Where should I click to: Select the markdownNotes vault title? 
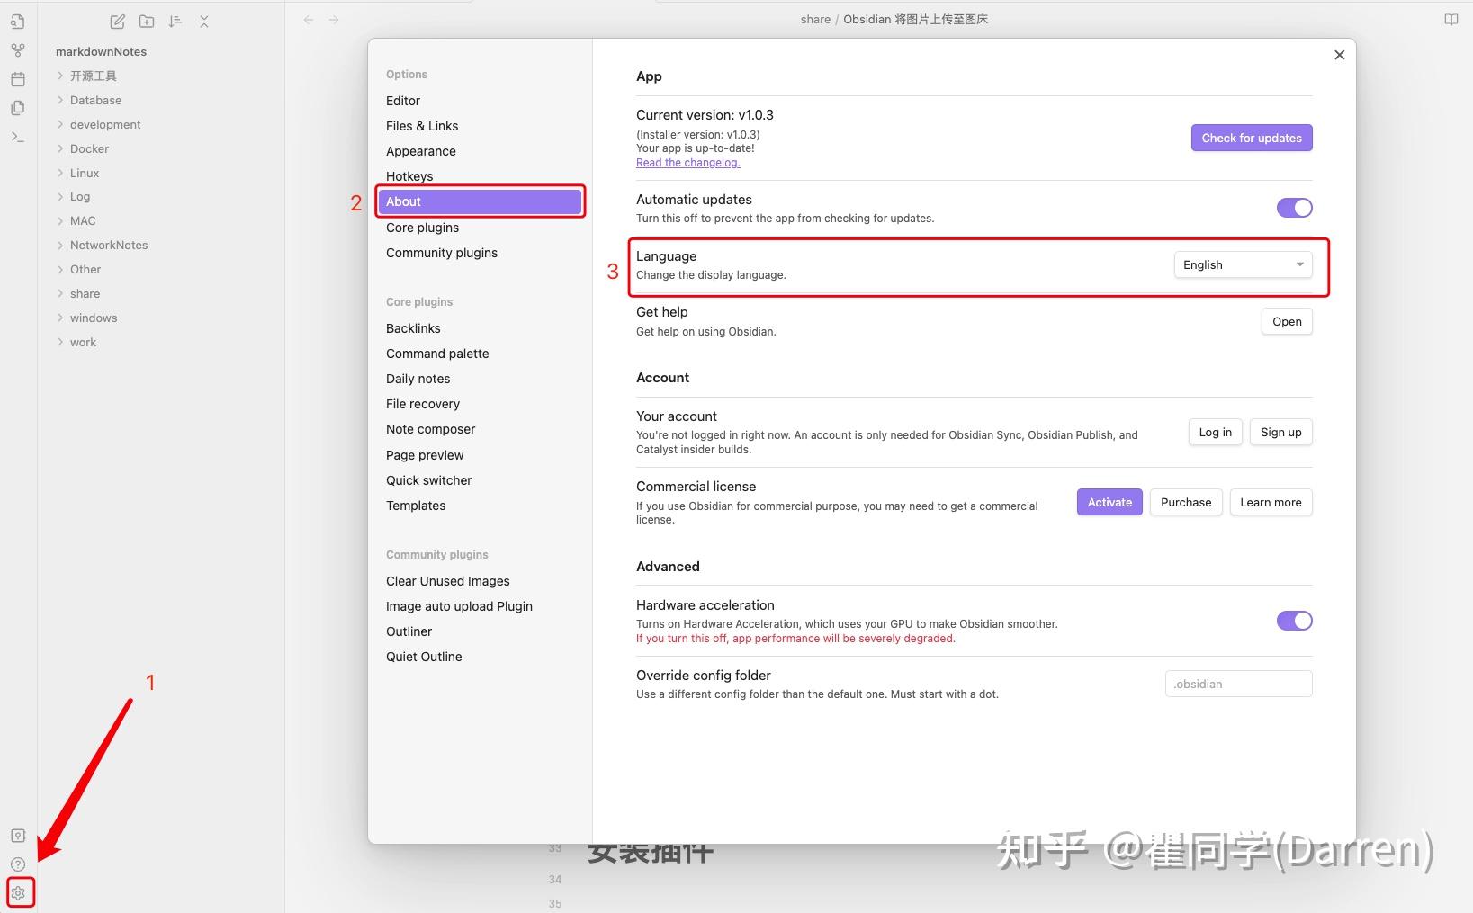[x=101, y=51]
